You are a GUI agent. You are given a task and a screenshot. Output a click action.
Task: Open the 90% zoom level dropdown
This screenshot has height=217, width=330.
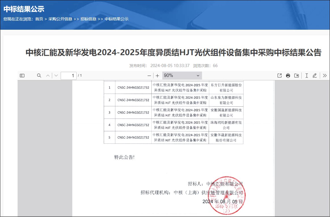(182, 76)
